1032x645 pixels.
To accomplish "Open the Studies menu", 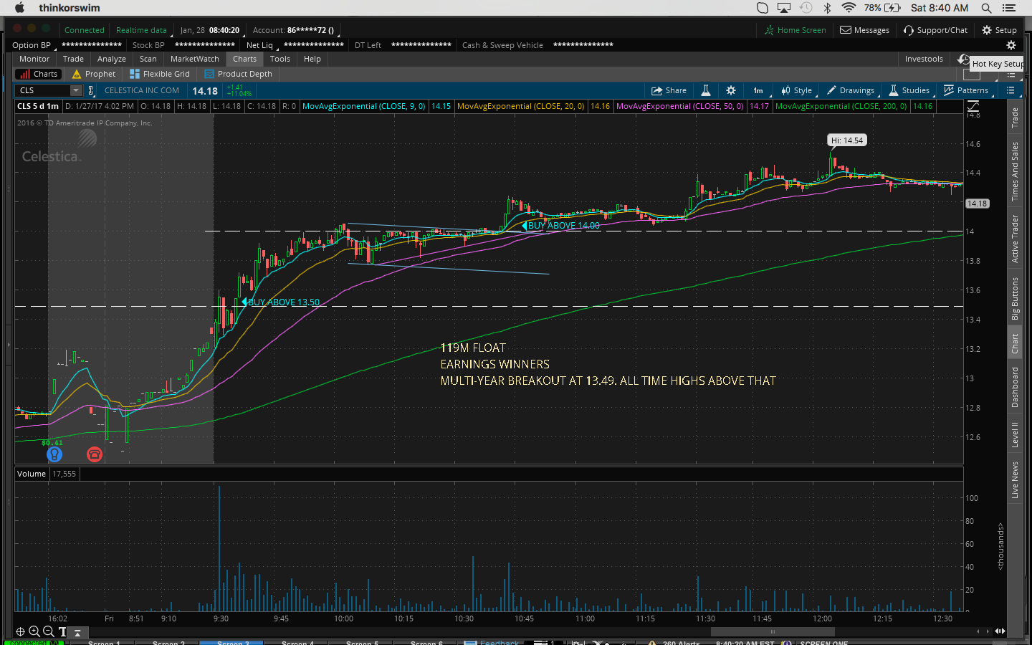I will pyautogui.click(x=909, y=90).
